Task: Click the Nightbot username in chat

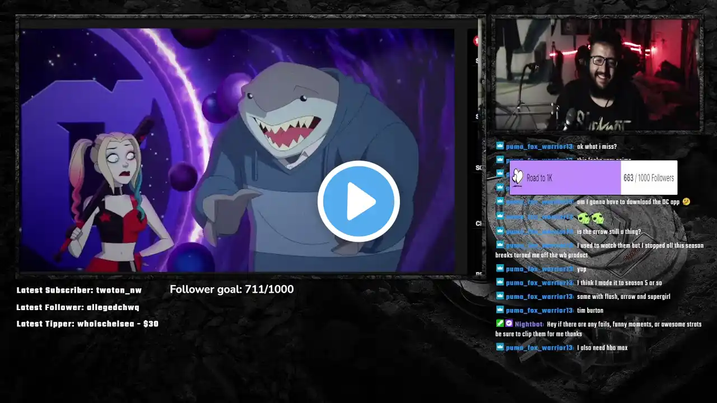Action: [529, 324]
